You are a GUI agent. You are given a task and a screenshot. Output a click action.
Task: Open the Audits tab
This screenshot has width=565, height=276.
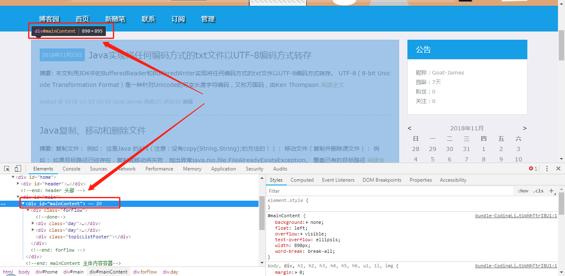[x=280, y=169]
